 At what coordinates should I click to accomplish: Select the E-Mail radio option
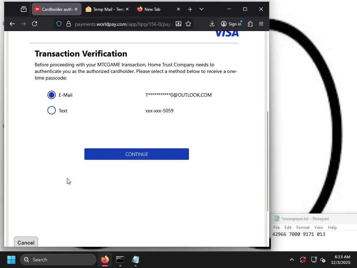pos(52,95)
